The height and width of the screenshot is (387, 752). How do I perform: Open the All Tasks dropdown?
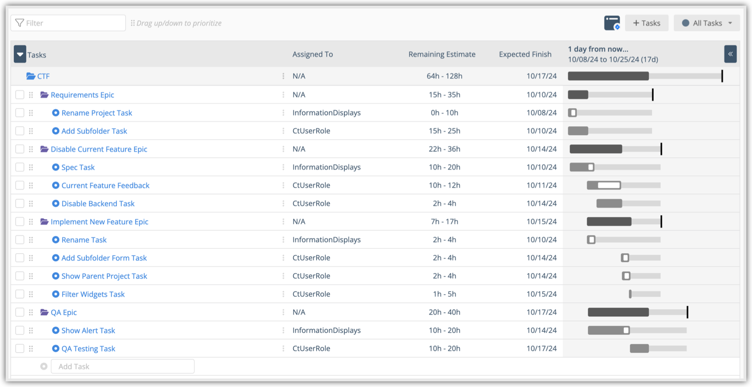coord(706,23)
